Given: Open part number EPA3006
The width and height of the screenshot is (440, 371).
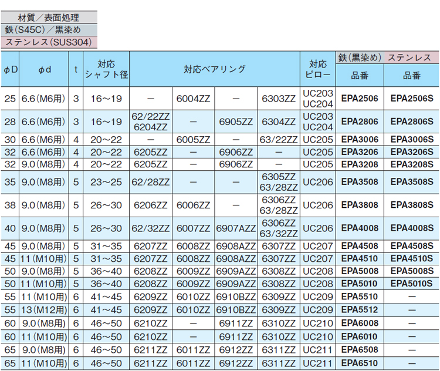Looking at the screenshot, I should pyautogui.click(x=359, y=140).
